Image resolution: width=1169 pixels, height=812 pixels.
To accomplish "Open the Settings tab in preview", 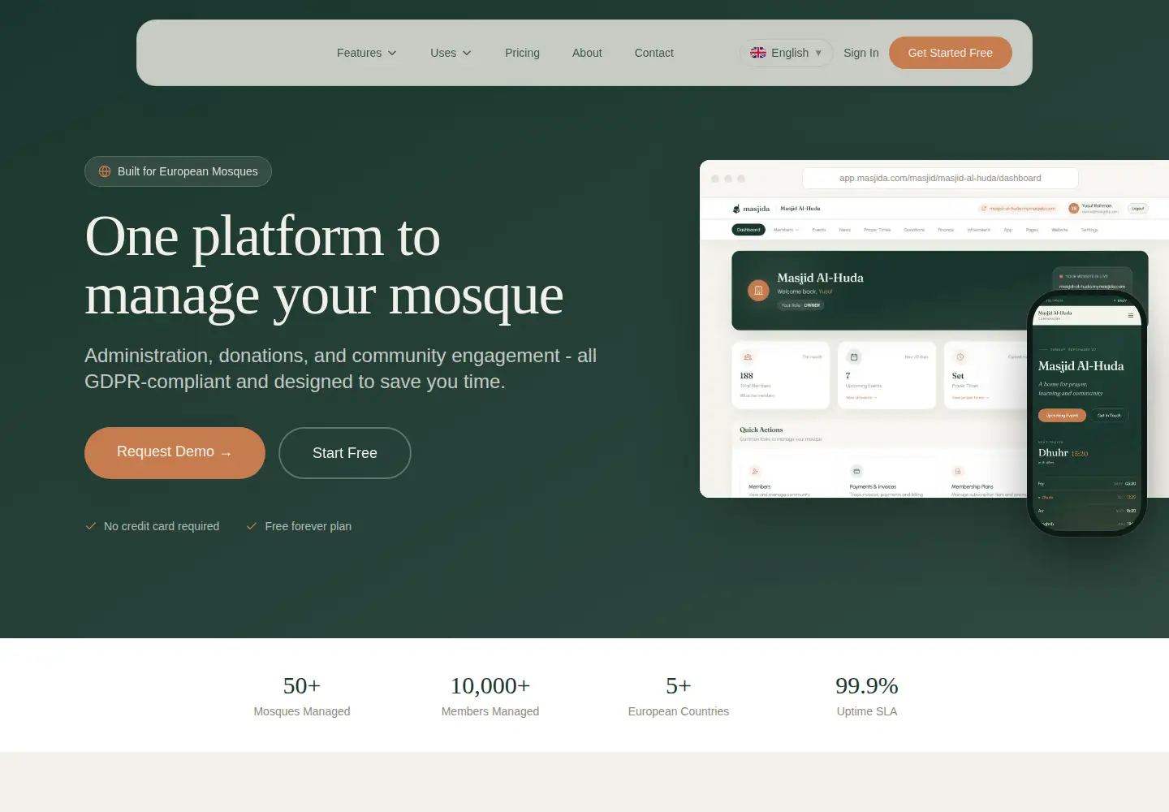I will coord(1089,230).
